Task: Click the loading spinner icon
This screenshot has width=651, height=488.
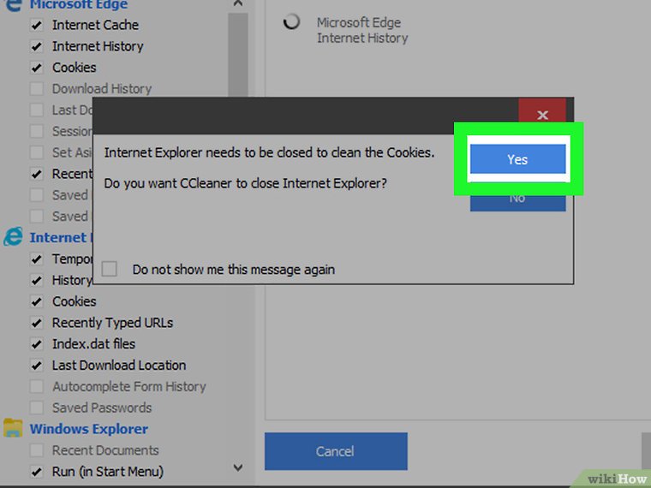Action: tap(291, 21)
